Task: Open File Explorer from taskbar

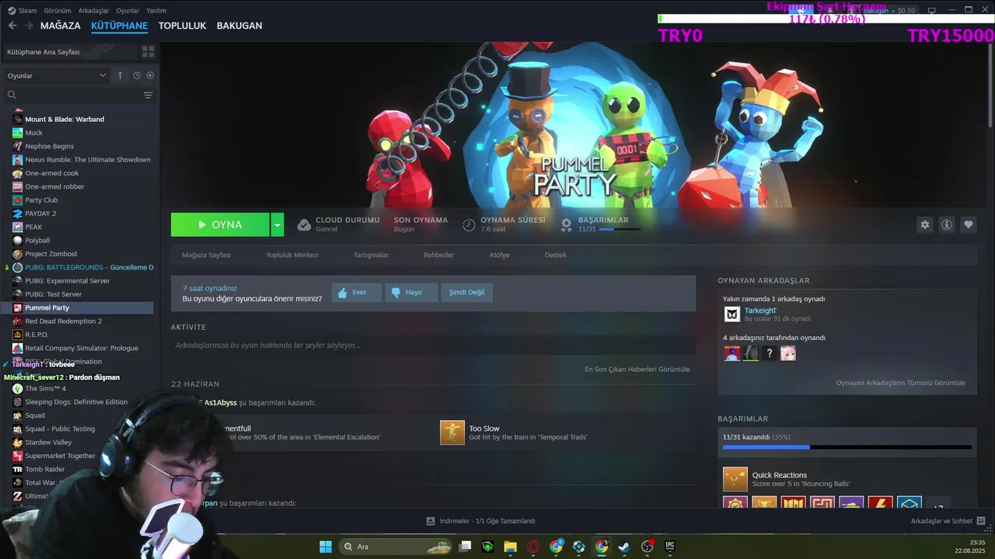Action: click(510, 547)
